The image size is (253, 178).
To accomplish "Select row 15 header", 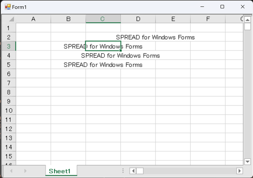I will tap(9, 156).
